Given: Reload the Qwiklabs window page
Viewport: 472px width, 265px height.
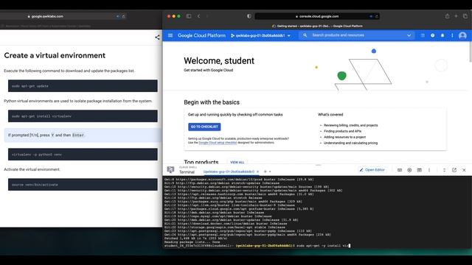Looking at the screenshot, I should point(123,16).
